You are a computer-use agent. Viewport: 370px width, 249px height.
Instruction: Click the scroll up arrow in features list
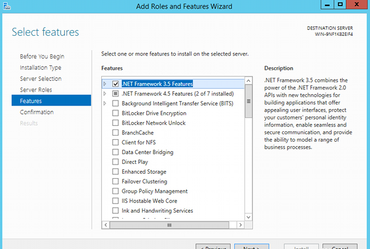249,81
